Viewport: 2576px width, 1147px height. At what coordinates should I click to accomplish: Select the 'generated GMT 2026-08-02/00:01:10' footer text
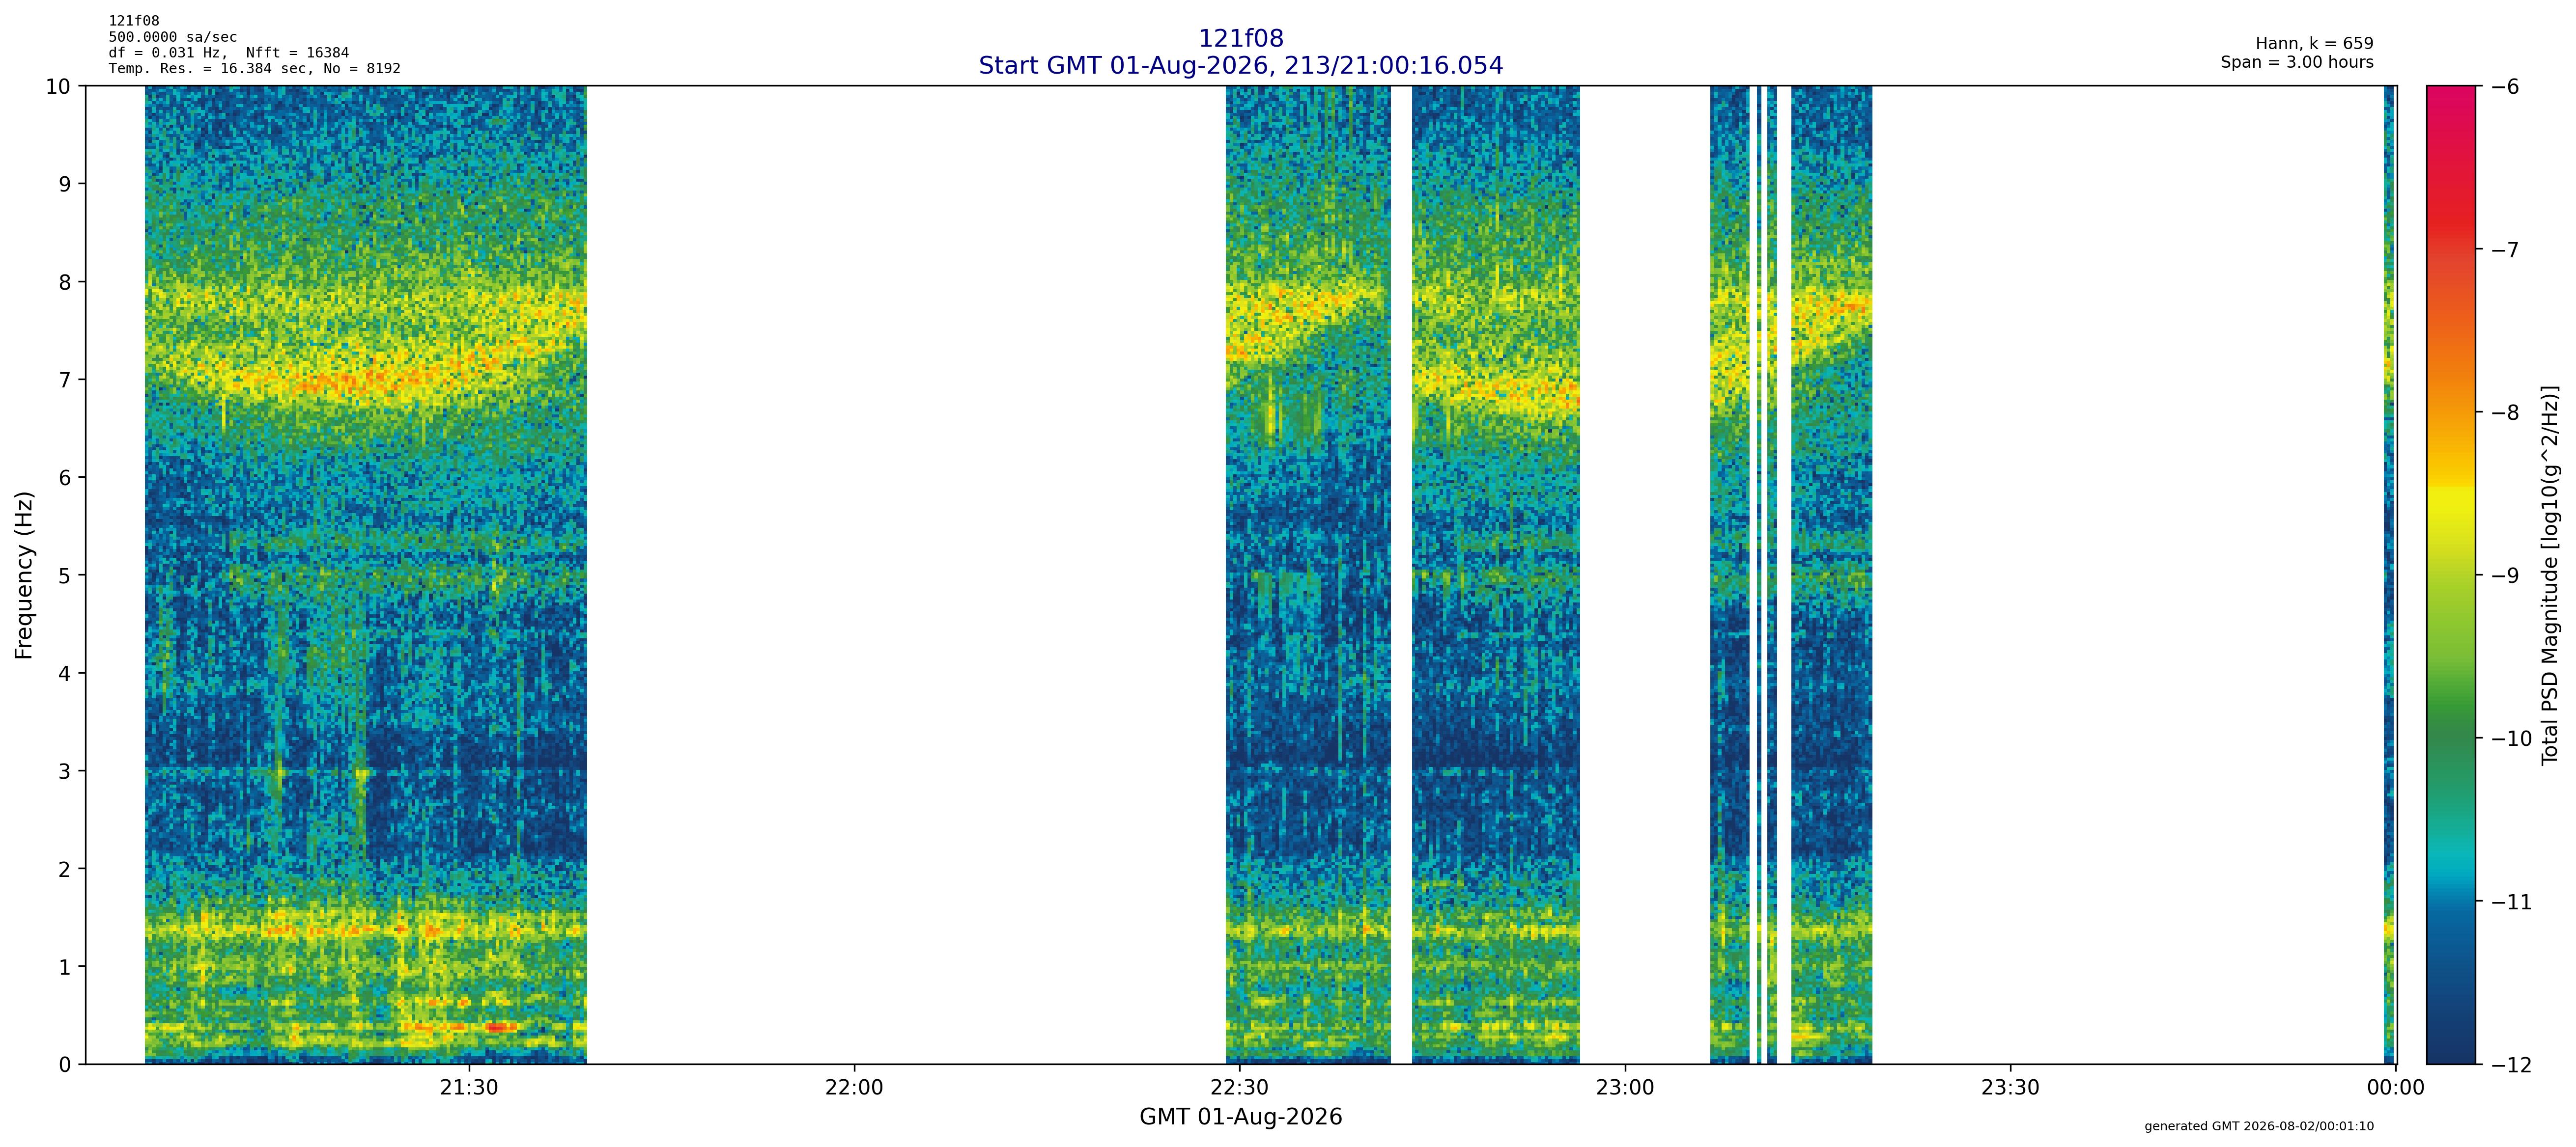click(x=2259, y=1127)
